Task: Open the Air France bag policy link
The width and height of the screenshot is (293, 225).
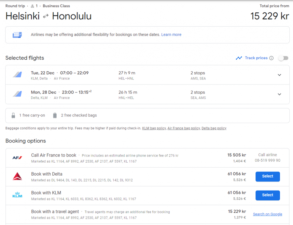Action: (x=184, y=128)
